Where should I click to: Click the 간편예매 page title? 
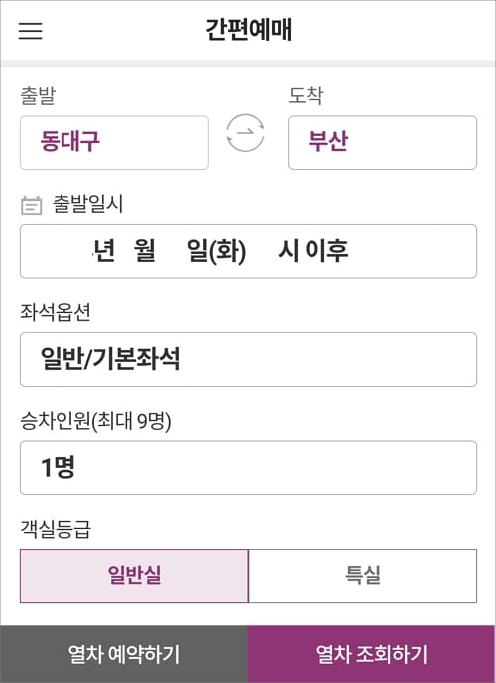248,30
